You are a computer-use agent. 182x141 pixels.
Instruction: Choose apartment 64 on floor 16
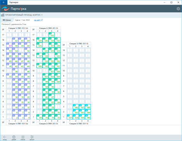27,40
